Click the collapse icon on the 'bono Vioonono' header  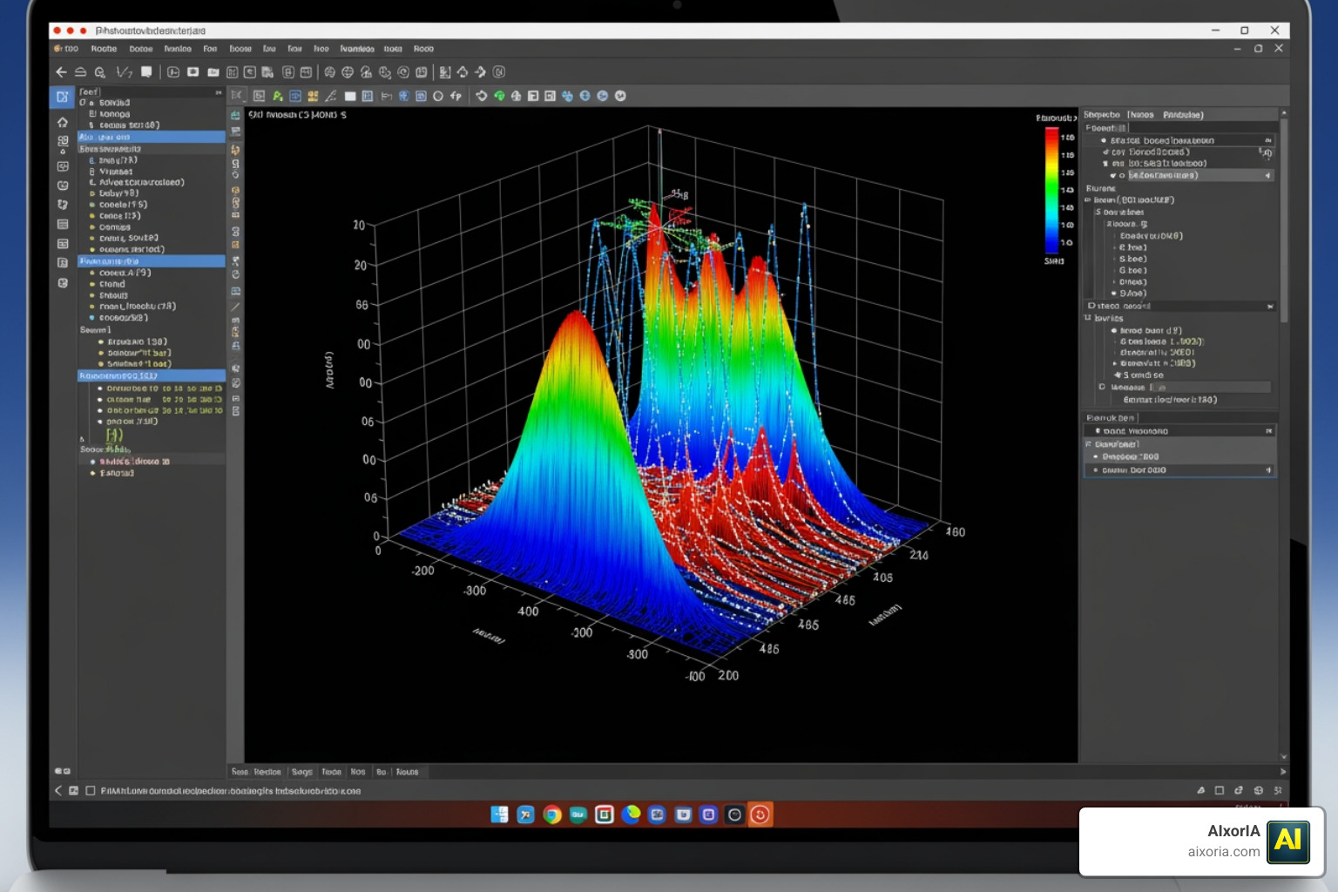point(1269,431)
